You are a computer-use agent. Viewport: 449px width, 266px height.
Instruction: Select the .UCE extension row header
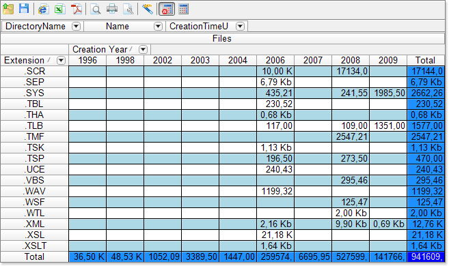point(34,169)
